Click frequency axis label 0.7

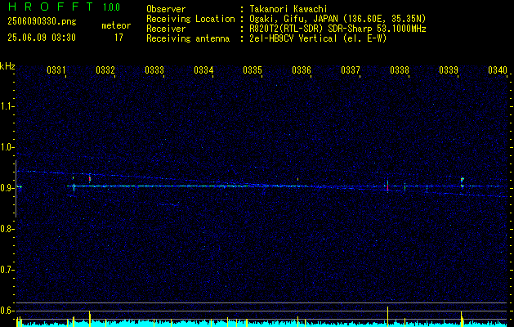pyautogui.click(x=7, y=270)
